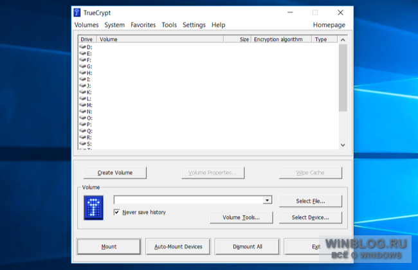Close the TrueCrypt window
This screenshot has width=418, height=270.
pyautogui.click(x=340, y=12)
